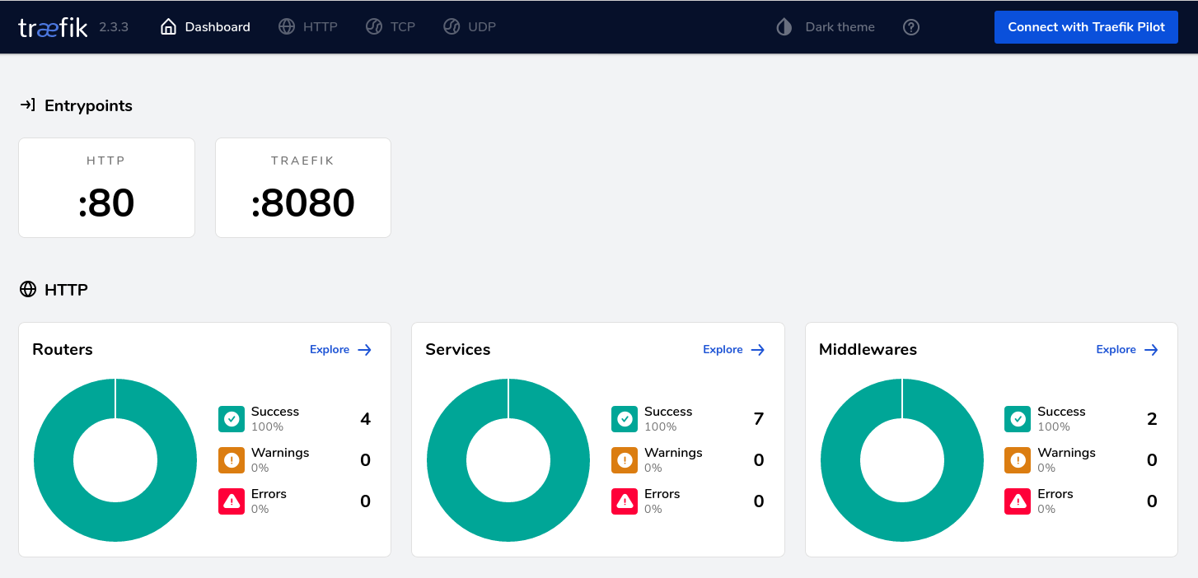Open Middlewares Explore link
The image size is (1198, 578).
(1127, 350)
